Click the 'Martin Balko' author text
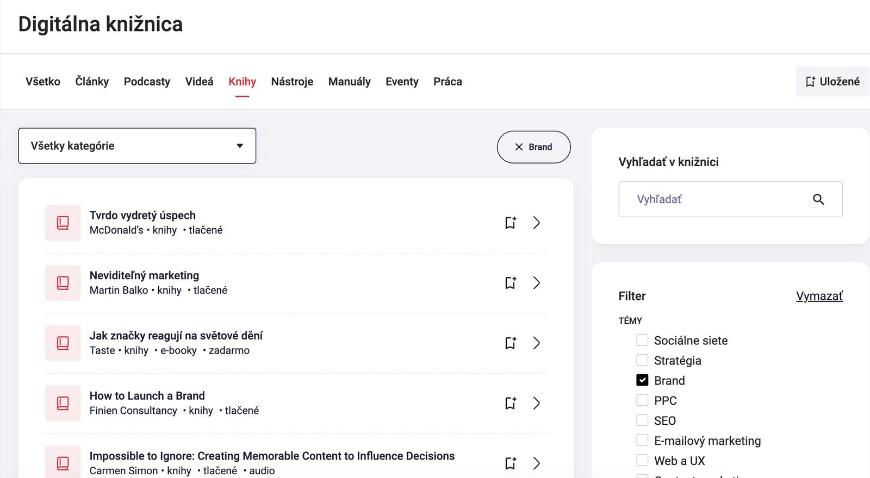 [x=119, y=291]
